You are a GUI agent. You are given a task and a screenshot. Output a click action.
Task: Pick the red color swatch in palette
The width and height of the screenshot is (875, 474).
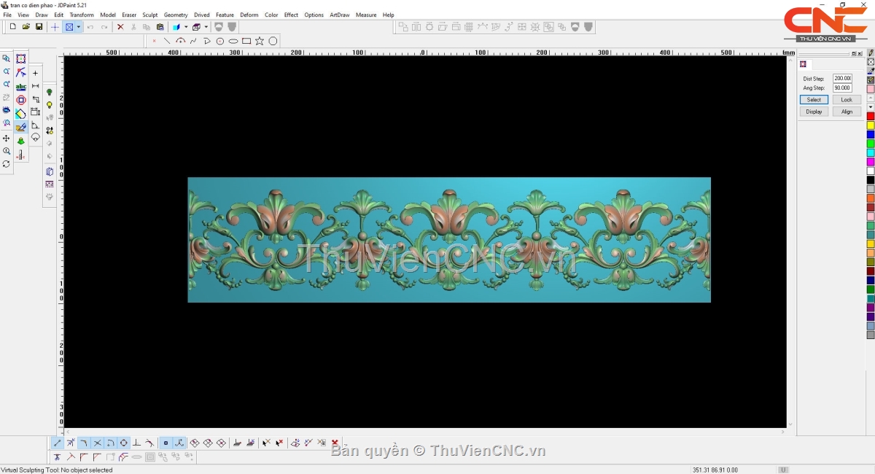[x=871, y=117]
